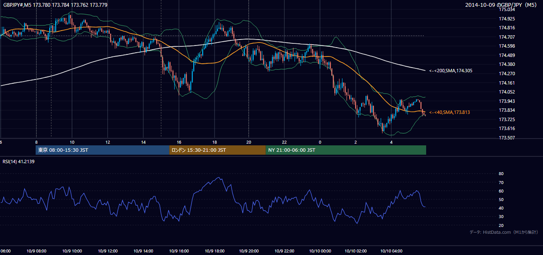Click the hour label 18 under price chart
The width and height of the screenshot is (543, 255).
point(215,142)
